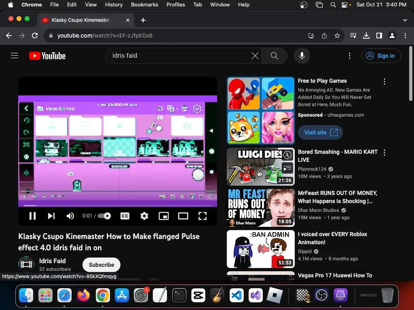Open media controls icon in Chrome toolbar
The width and height of the screenshot is (414, 310).
pos(353,36)
